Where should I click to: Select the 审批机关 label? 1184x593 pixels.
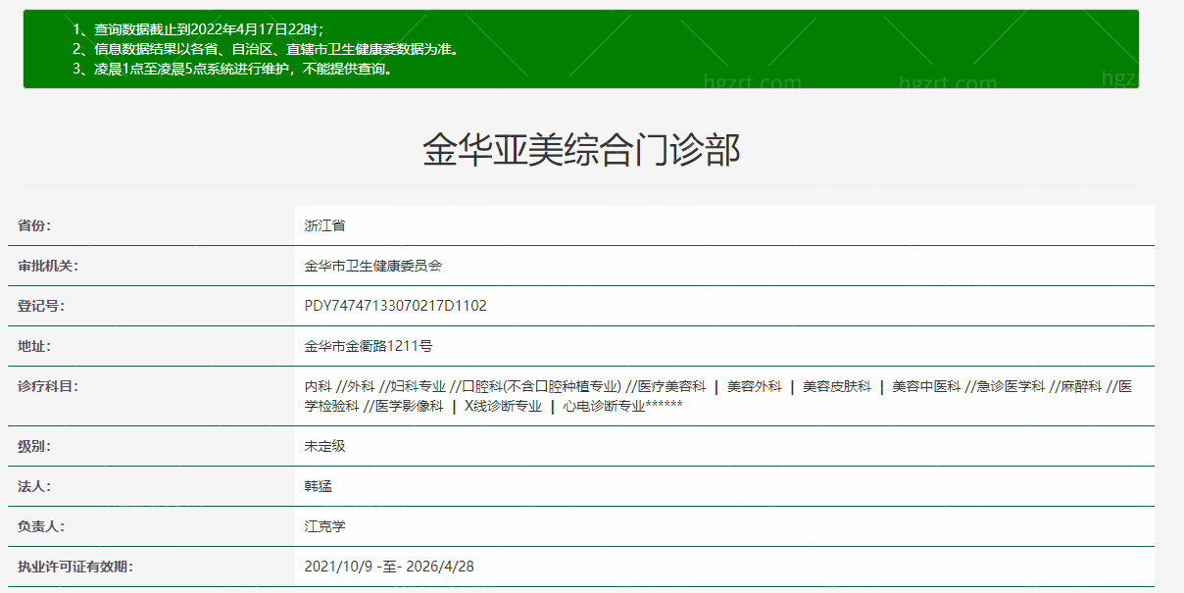[x=48, y=266]
